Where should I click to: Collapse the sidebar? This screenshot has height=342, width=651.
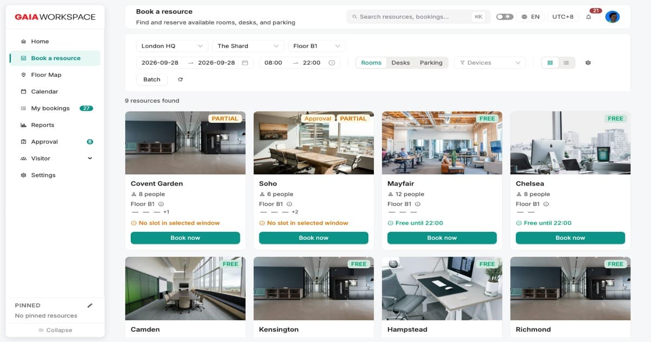pyautogui.click(x=55, y=330)
